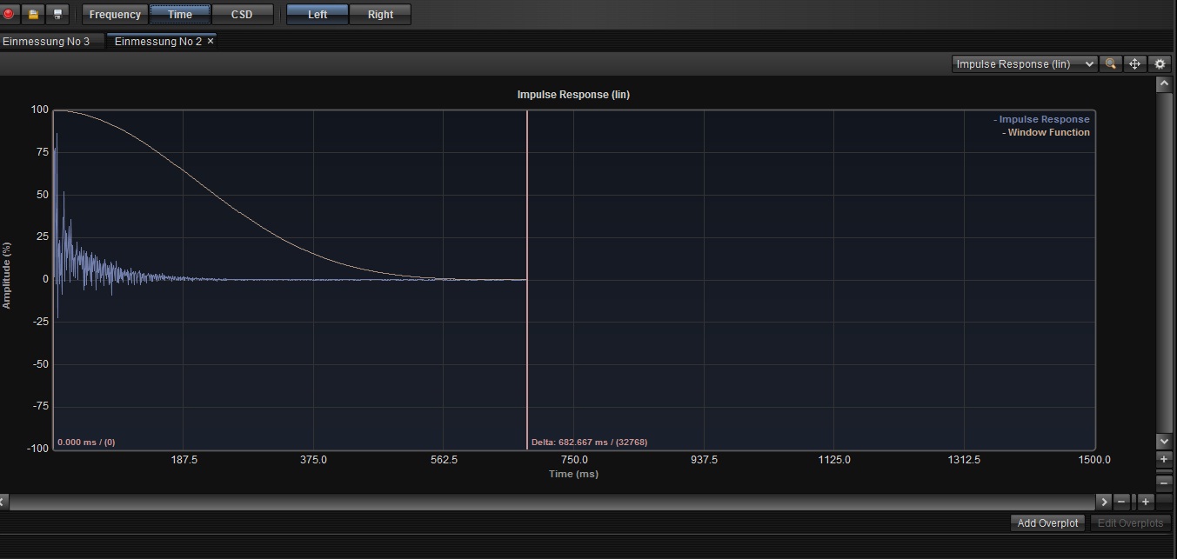Select the pan/move arrows tool

1134,63
